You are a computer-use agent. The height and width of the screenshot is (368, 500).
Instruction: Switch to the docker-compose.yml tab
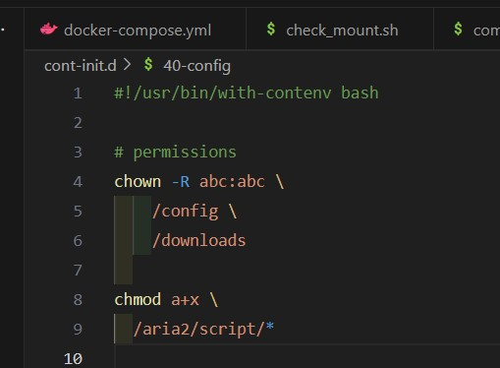(136, 29)
